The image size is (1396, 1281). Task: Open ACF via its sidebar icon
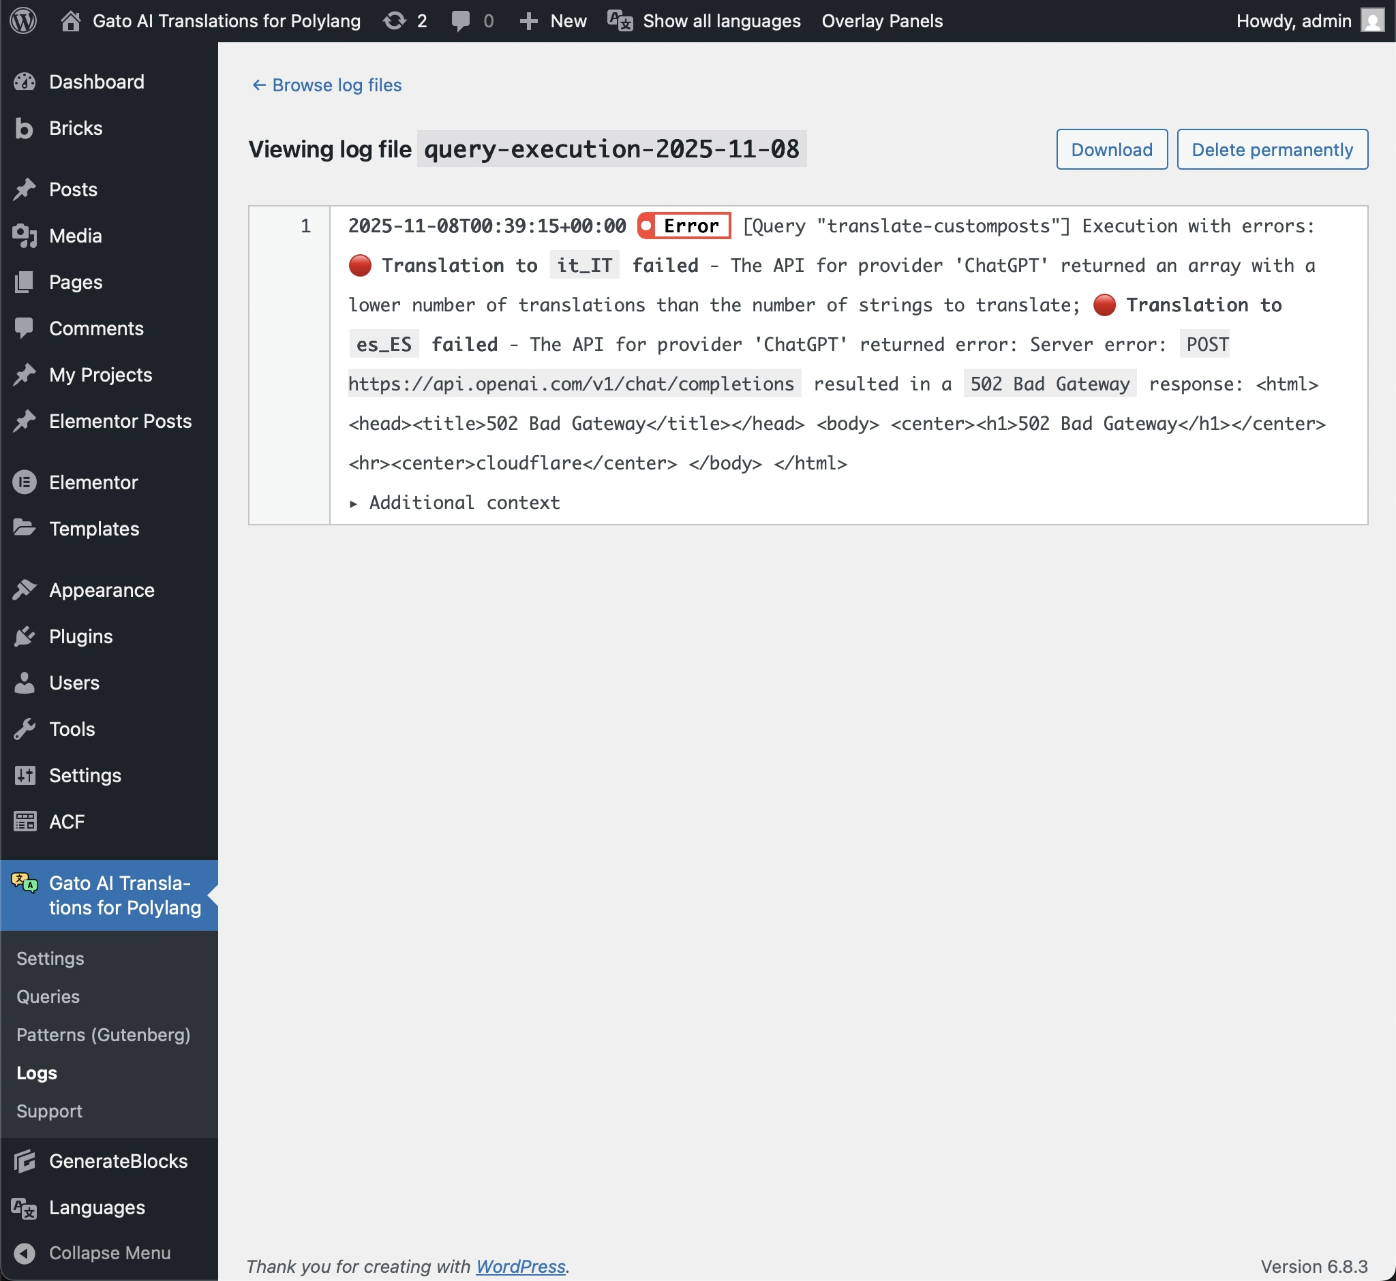click(x=25, y=822)
